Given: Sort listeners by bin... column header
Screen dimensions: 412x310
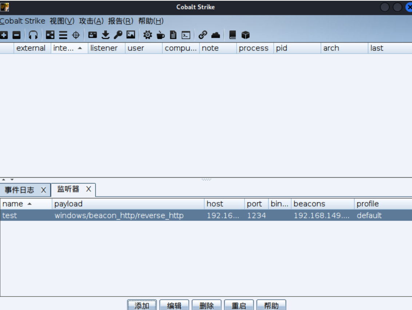Looking at the screenshot, I should pos(280,204).
